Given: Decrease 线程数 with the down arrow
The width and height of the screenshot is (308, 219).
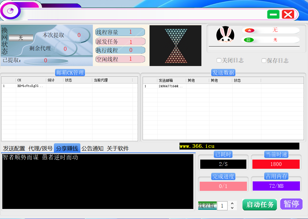Looking at the screenshot, I should (233, 208).
